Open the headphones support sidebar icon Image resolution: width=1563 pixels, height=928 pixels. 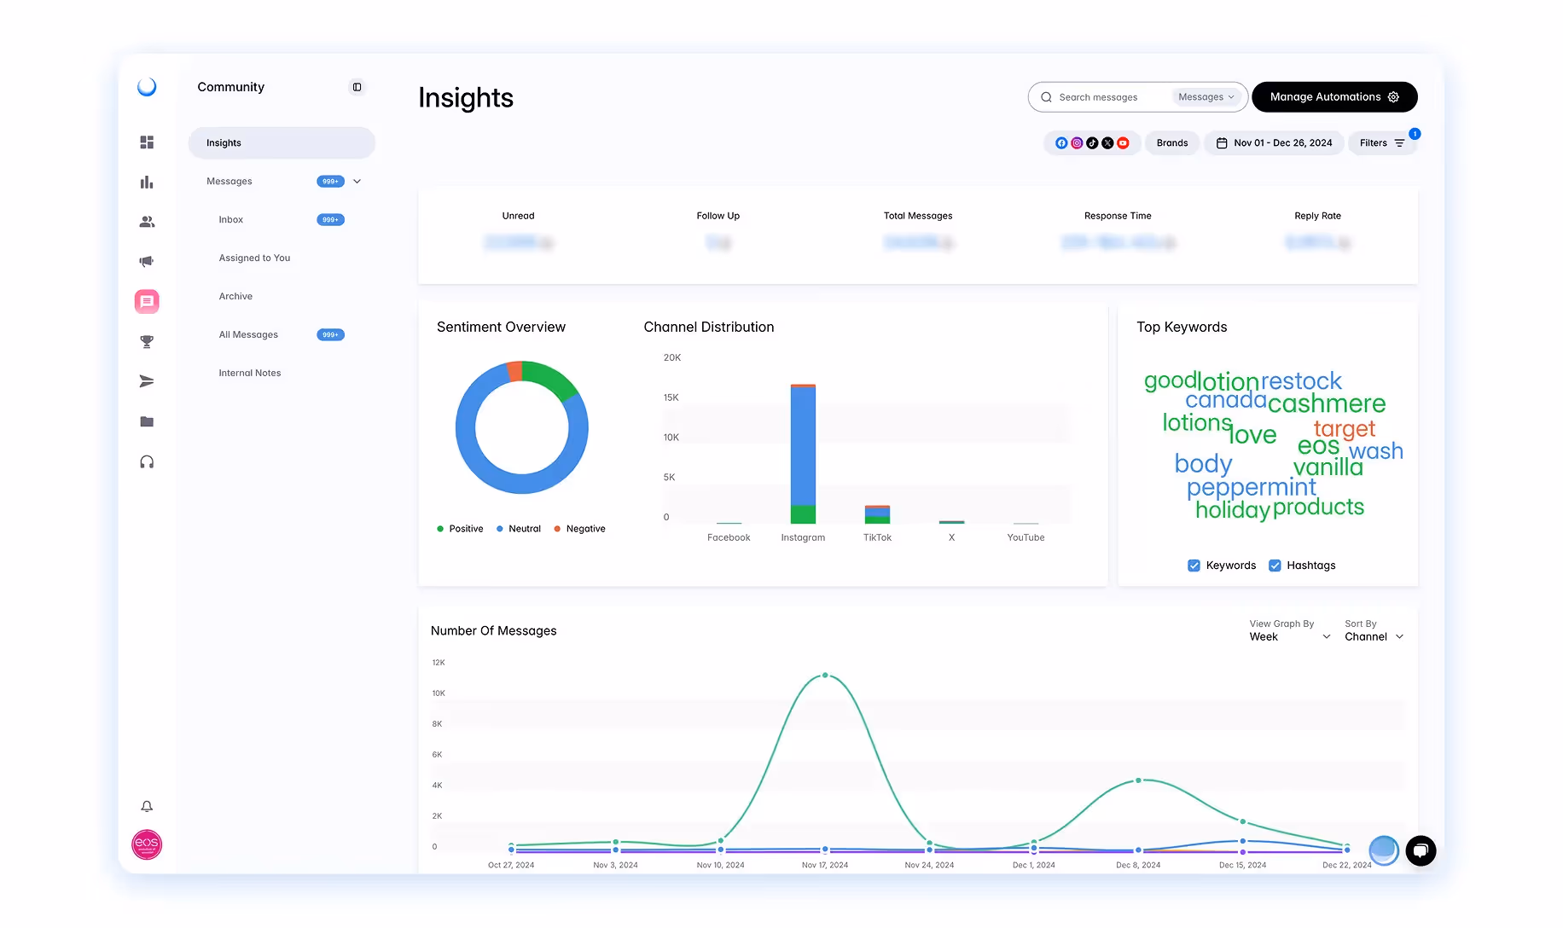[147, 461]
